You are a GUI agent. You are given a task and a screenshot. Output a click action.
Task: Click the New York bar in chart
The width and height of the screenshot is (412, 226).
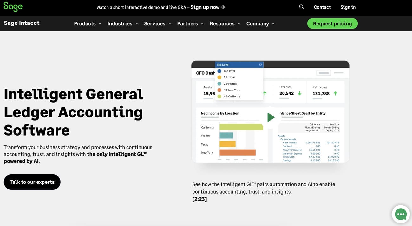(x=238, y=152)
